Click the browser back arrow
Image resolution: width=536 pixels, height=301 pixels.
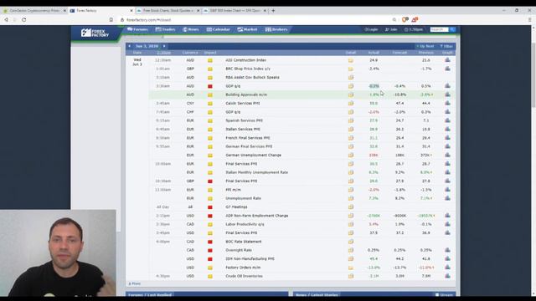[x=6, y=20]
